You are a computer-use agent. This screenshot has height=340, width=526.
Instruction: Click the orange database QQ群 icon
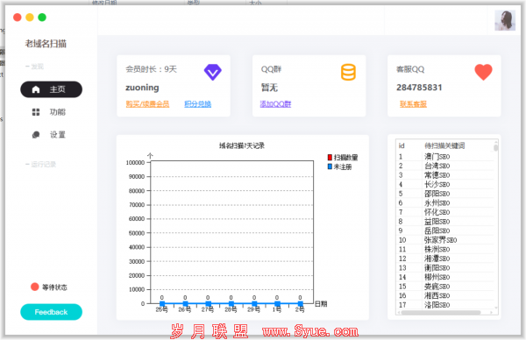[x=348, y=72]
